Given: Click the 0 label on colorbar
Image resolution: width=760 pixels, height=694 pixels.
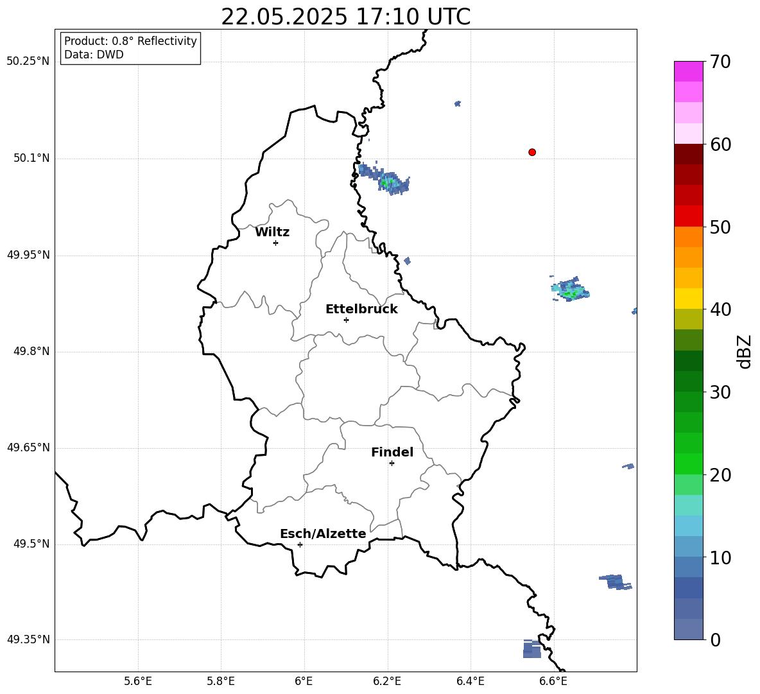Looking at the screenshot, I should pyautogui.click(x=716, y=640).
